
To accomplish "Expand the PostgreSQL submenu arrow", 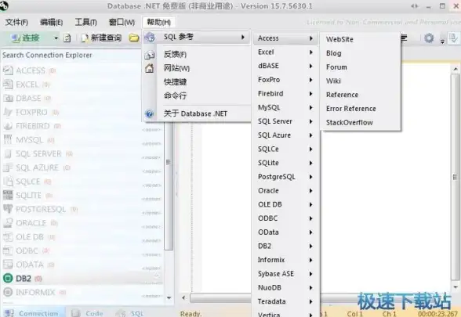I will [310, 177].
